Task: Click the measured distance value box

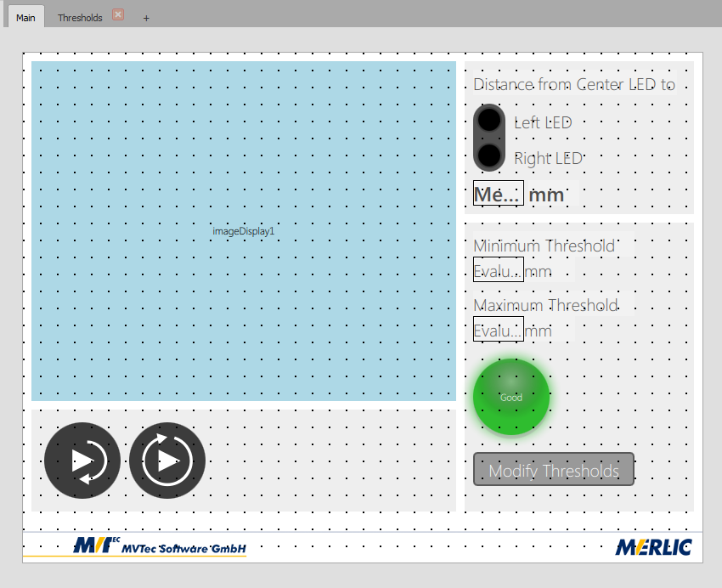Action: (498, 194)
